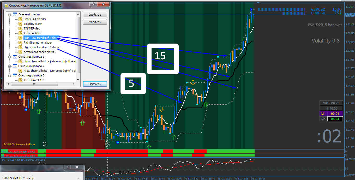Click the GBPUSD M1 T3 Cross Up alert text
355x180 pixels.
tap(19, 178)
